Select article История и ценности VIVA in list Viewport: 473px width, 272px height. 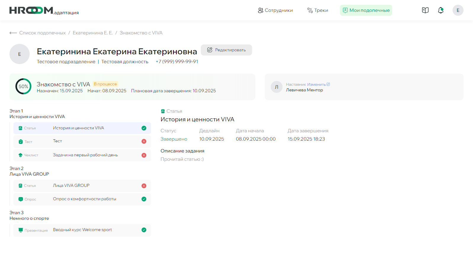click(78, 128)
